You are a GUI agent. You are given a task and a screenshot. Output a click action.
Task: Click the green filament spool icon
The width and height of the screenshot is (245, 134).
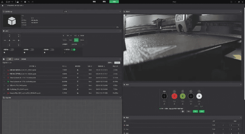pos(182,96)
